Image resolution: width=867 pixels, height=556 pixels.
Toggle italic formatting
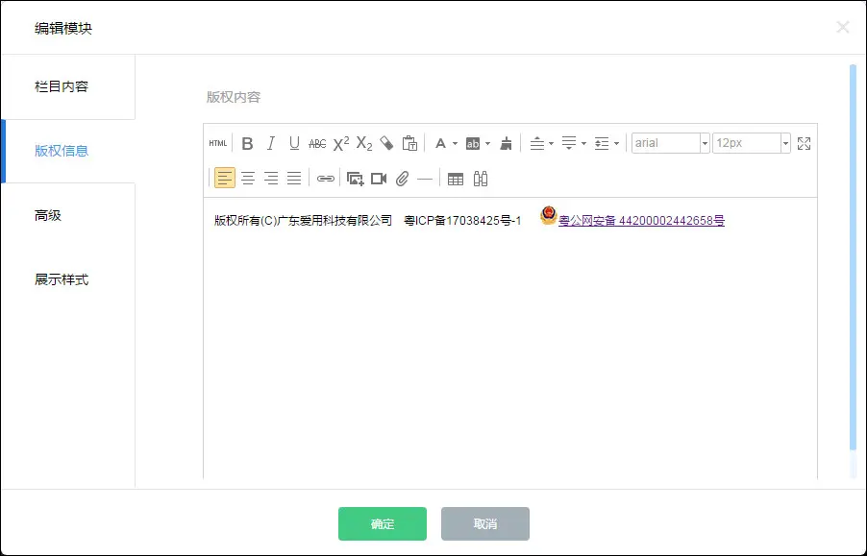pos(271,143)
